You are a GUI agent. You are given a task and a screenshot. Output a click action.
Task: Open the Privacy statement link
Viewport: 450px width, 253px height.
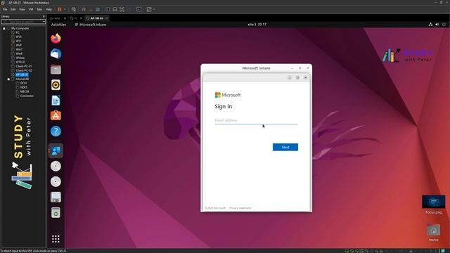click(x=240, y=208)
